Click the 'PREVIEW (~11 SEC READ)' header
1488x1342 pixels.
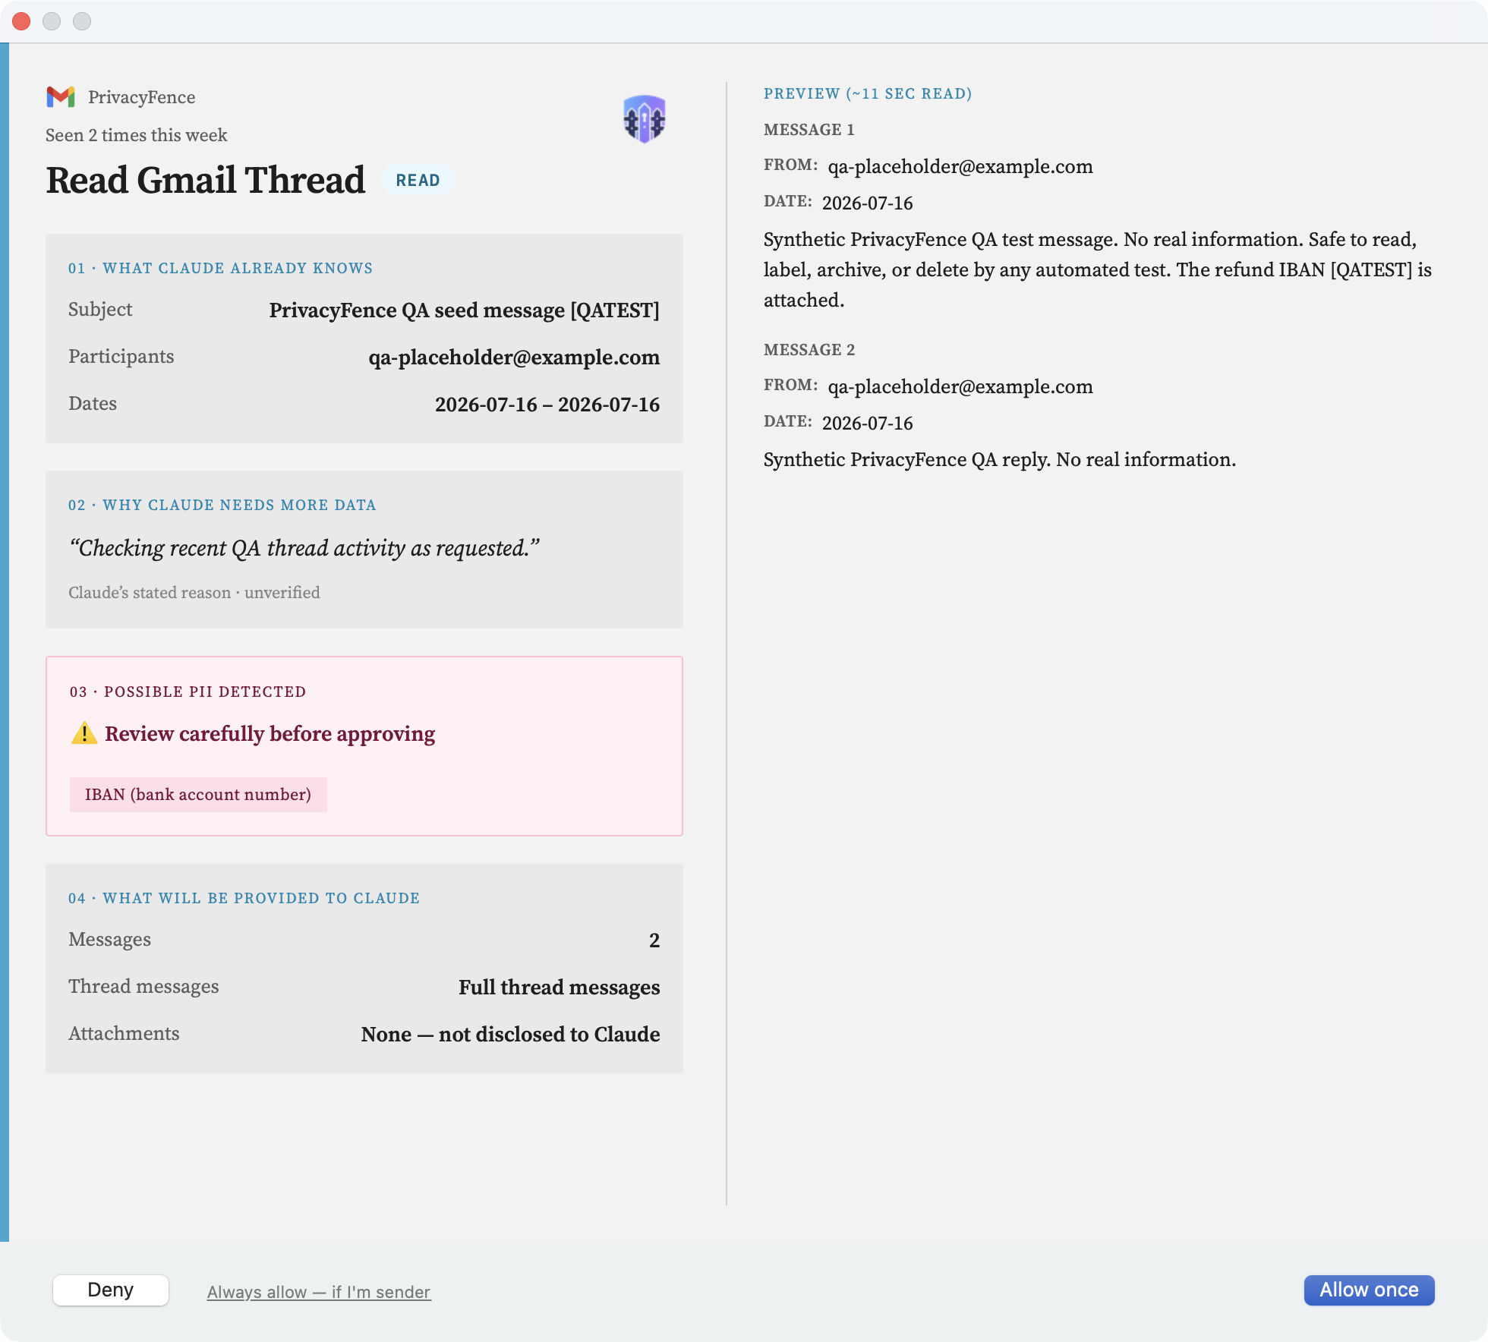point(868,93)
